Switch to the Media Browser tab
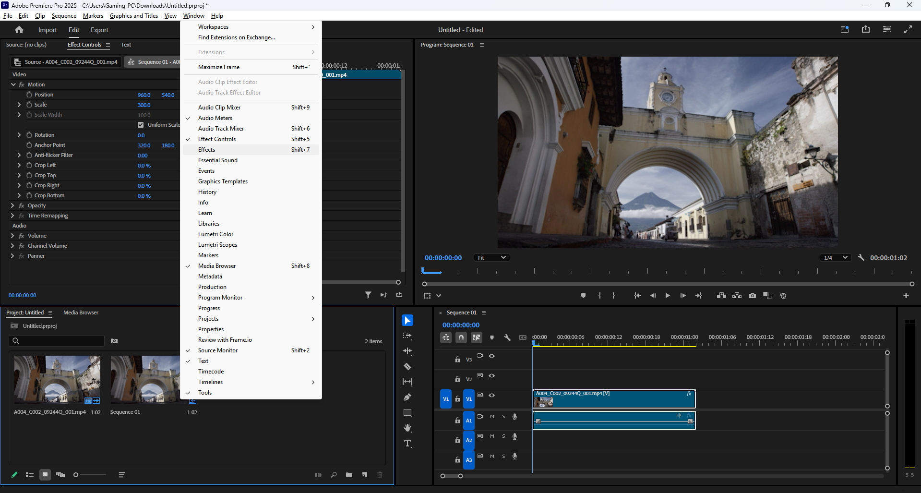921x493 pixels. pyautogui.click(x=81, y=313)
